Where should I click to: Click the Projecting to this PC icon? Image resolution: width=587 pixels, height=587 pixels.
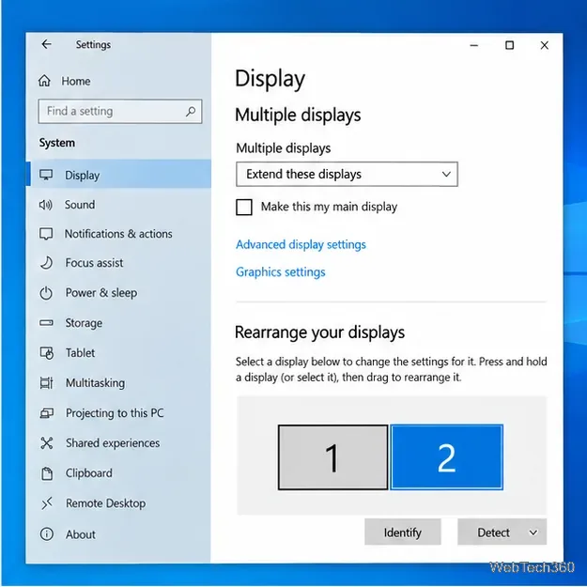click(x=47, y=413)
